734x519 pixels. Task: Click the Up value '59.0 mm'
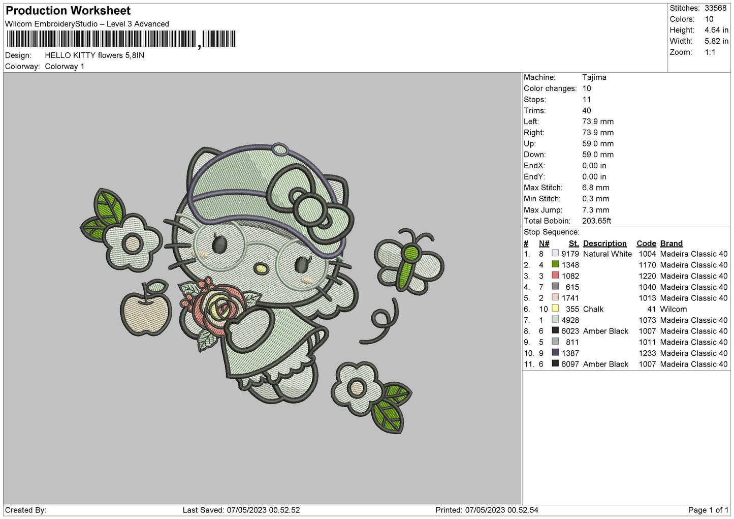coord(598,144)
